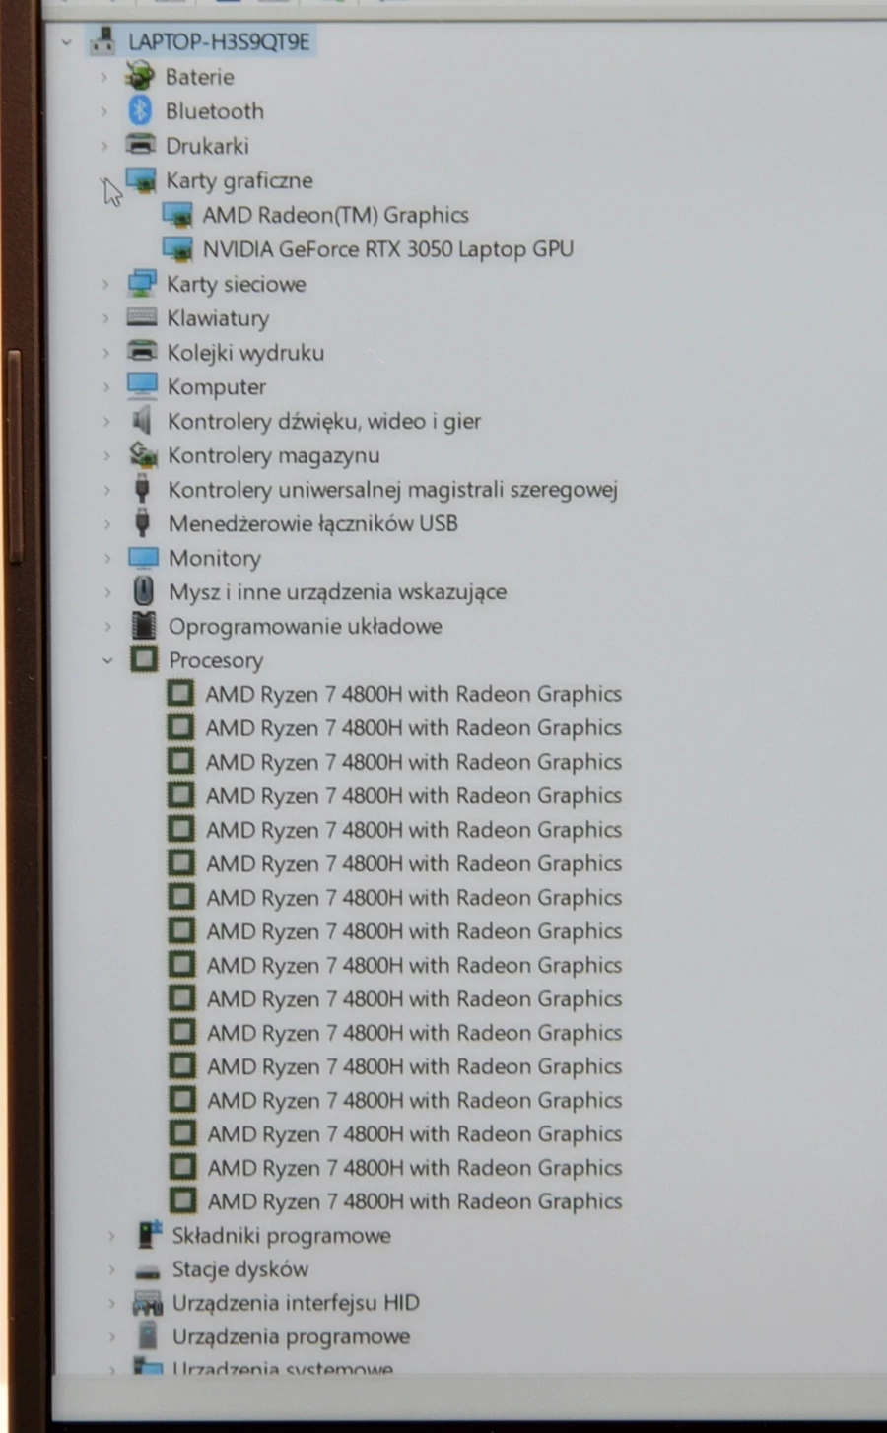Expand the Kontrolery magazynu category
Viewport: 887px width, 1433px height.
[106, 455]
